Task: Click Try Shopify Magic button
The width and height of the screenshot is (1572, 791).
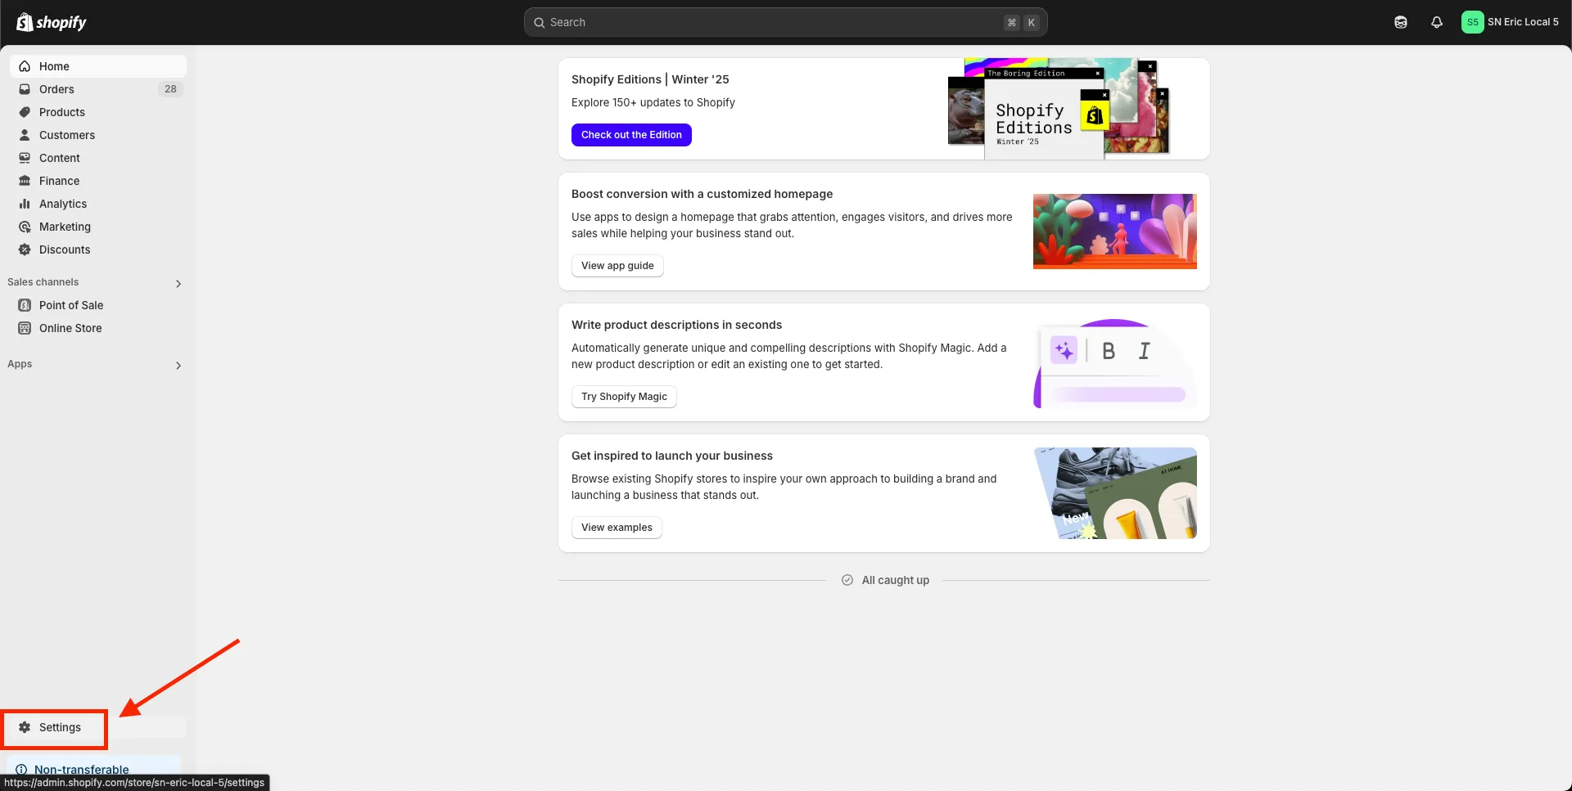Action: pyautogui.click(x=624, y=397)
